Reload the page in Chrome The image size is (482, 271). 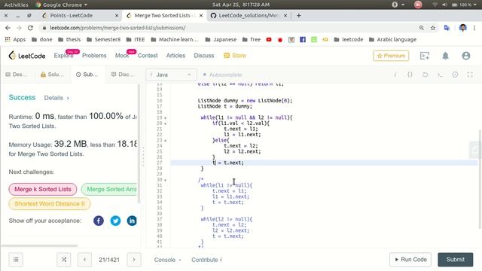point(30,28)
